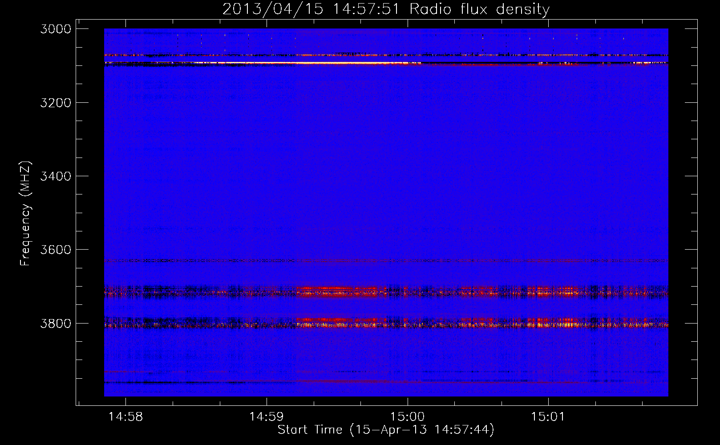Click the 3600 frequency tick label

point(56,250)
